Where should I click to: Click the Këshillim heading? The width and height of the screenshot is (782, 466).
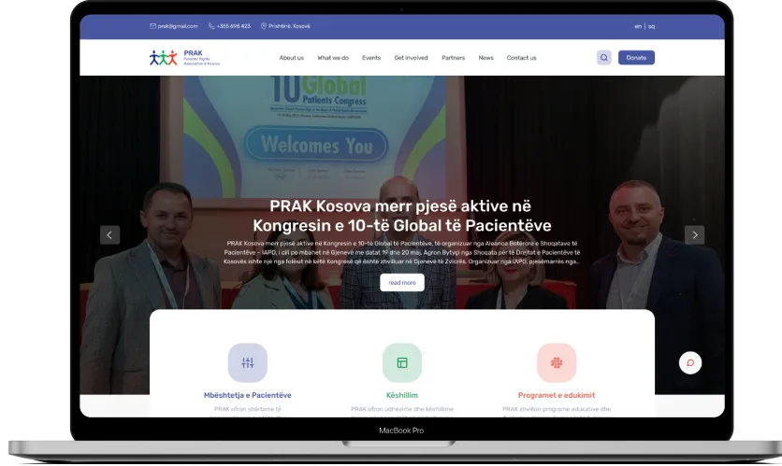click(402, 395)
